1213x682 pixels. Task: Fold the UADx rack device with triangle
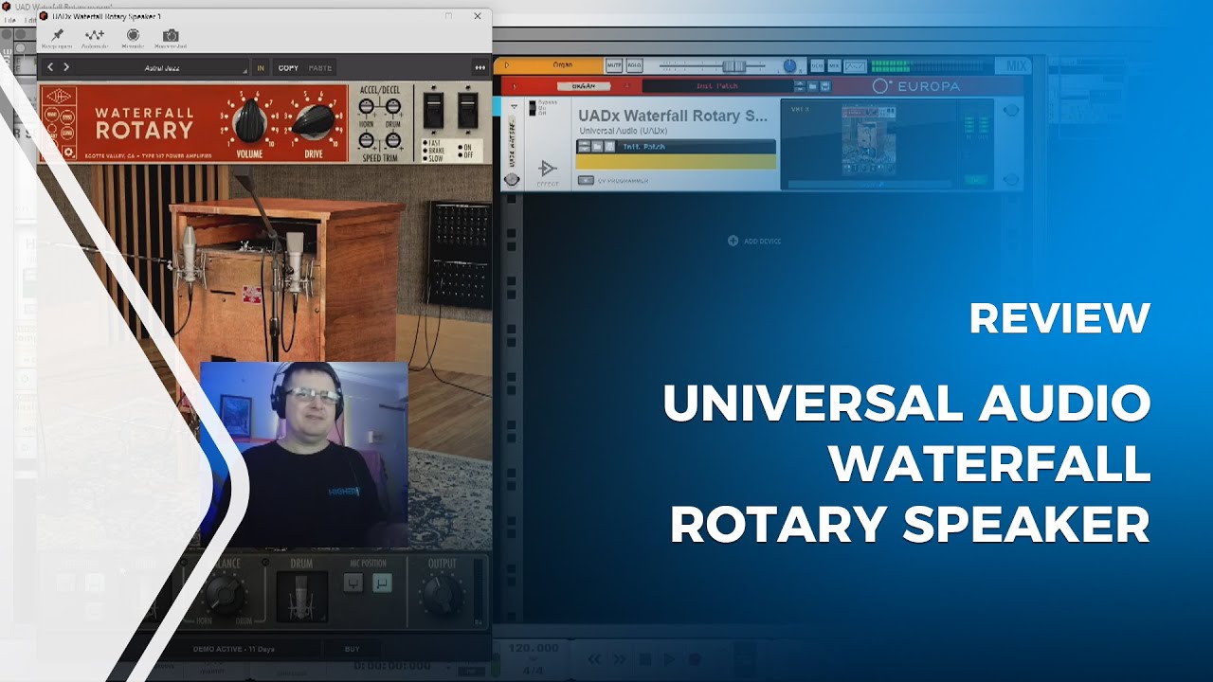(x=513, y=108)
